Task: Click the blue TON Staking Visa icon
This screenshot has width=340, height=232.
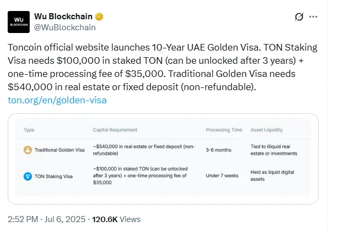Action: (x=27, y=175)
